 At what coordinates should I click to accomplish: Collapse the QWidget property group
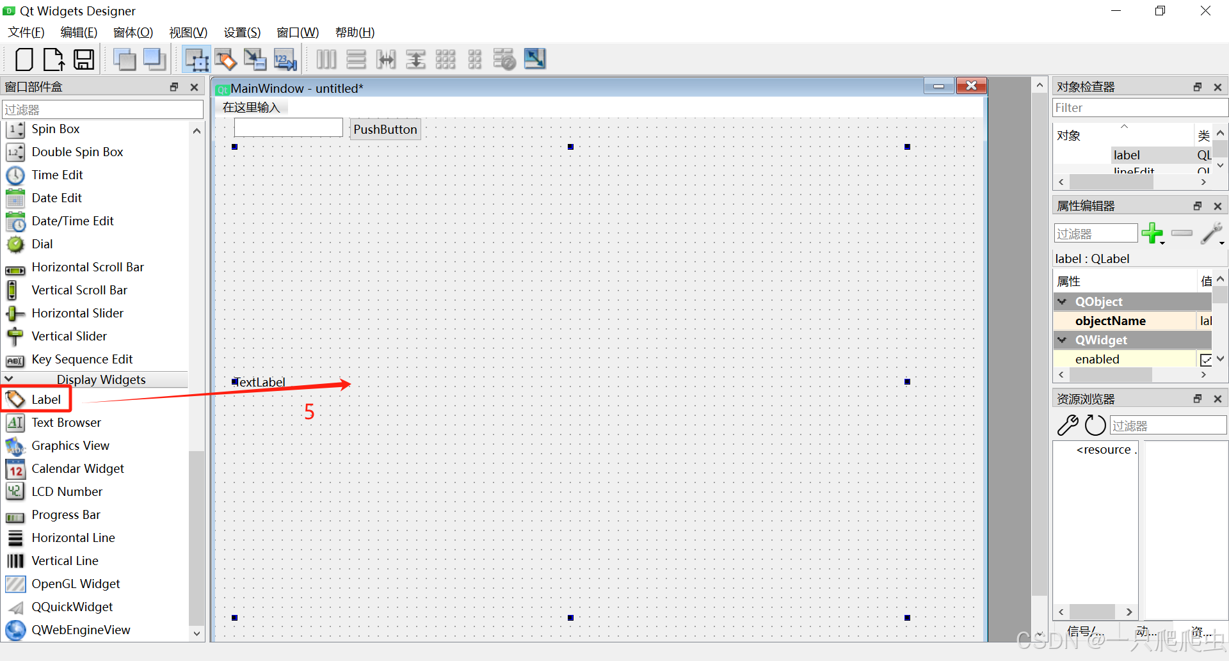pos(1063,340)
